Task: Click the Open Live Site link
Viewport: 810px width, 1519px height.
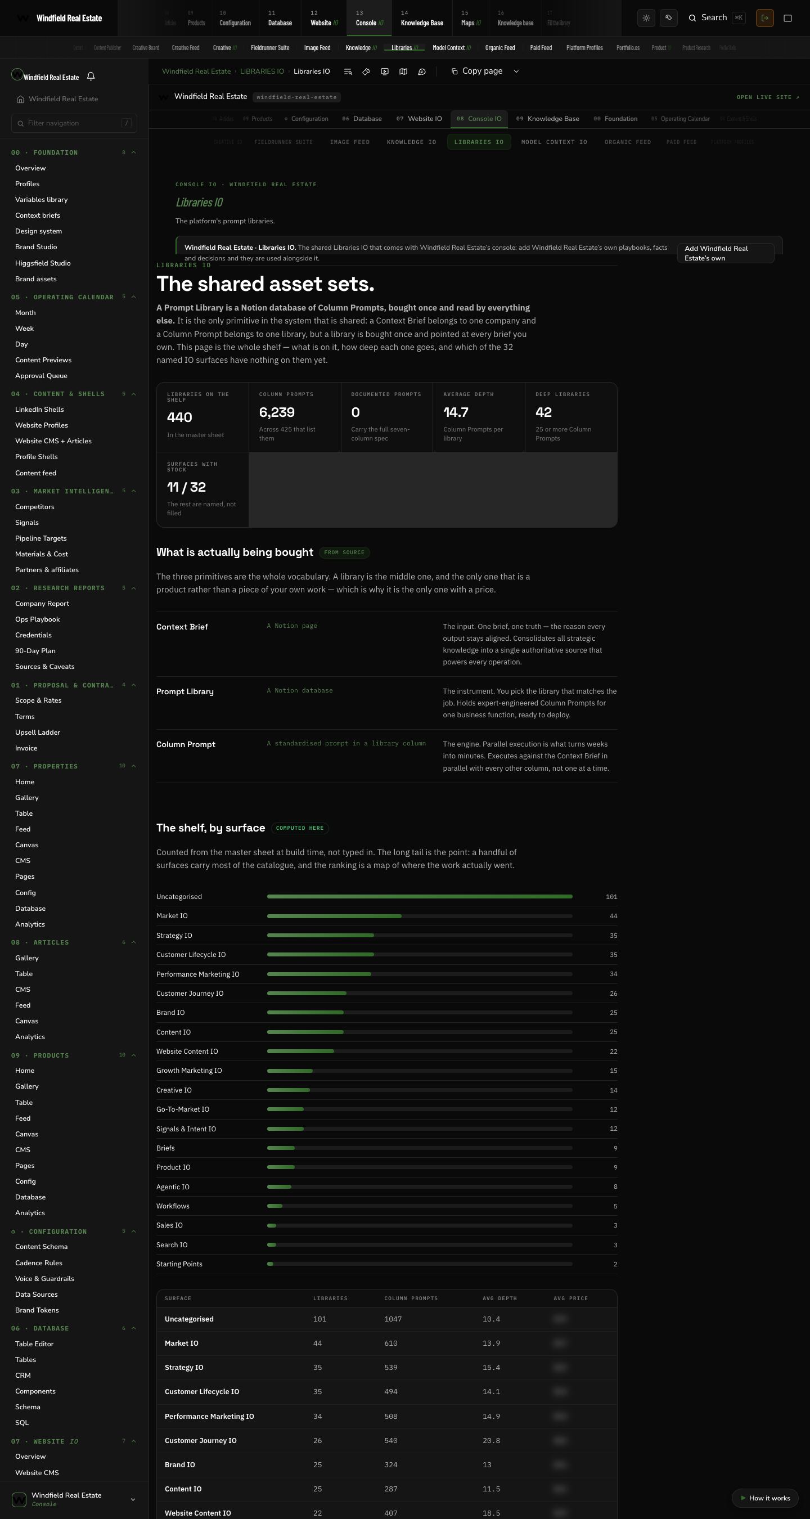Action: (x=768, y=97)
